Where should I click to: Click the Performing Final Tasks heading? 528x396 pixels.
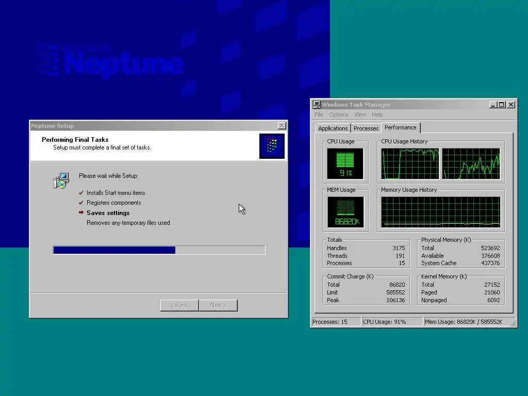[x=75, y=139]
